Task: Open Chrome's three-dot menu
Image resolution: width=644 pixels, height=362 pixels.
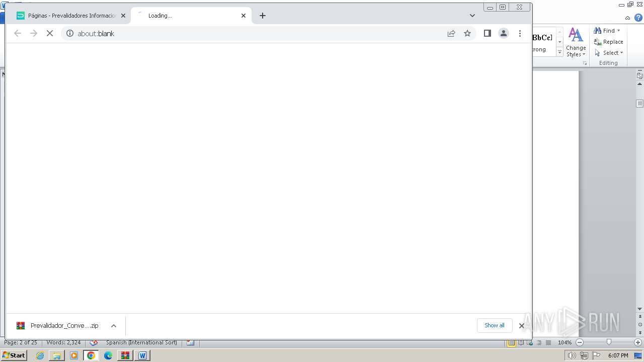Action: [x=520, y=33]
